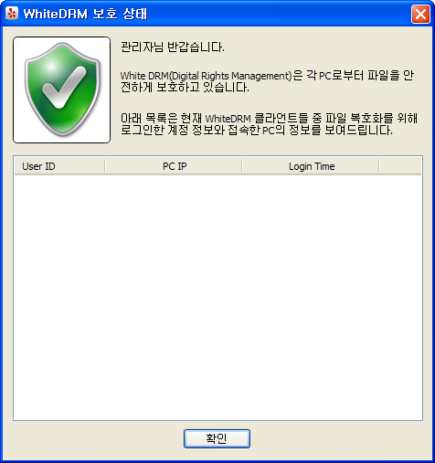Sort the list by PC IP column
Screen dimensions: 435x463
tap(174, 166)
